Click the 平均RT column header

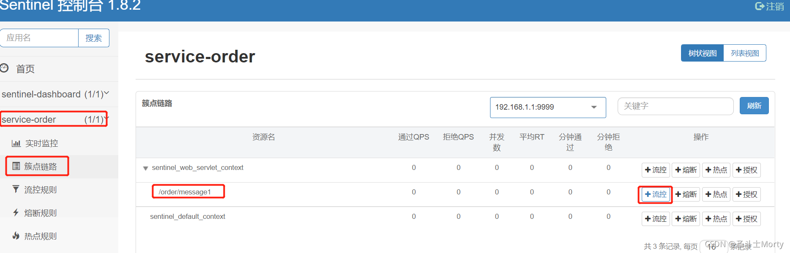click(532, 137)
